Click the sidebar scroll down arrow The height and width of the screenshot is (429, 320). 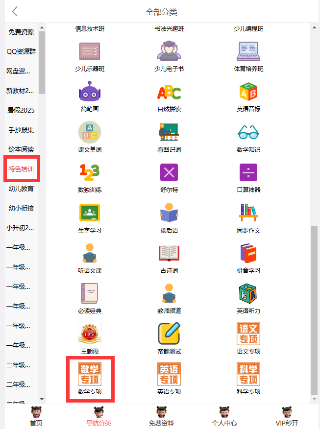click(x=42, y=399)
